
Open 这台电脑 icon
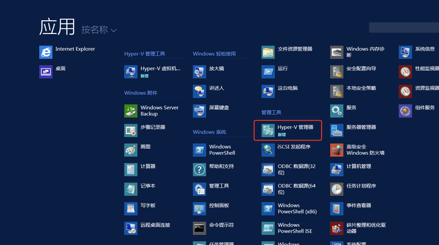coord(268,91)
